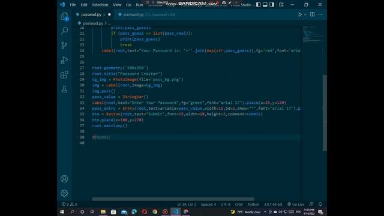The height and width of the screenshot is (216, 384).
Task: Open the Source Control view
Action: [64, 46]
